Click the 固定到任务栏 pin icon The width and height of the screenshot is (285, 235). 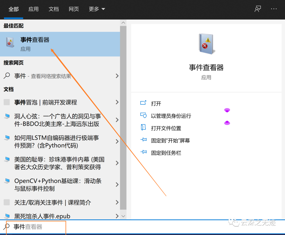coord(144,153)
